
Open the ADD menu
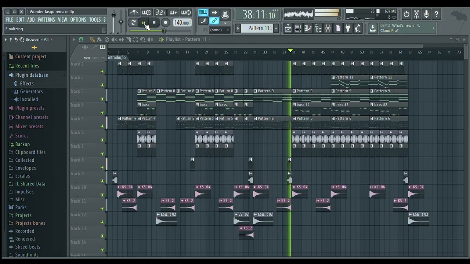pyautogui.click(x=31, y=20)
